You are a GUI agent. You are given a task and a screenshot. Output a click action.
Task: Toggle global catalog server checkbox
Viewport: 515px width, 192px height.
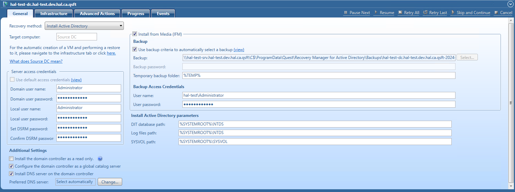12,166
